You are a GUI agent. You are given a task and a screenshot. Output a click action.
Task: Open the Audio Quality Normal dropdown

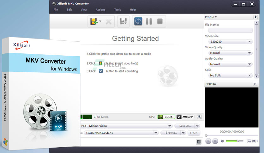[231, 64]
